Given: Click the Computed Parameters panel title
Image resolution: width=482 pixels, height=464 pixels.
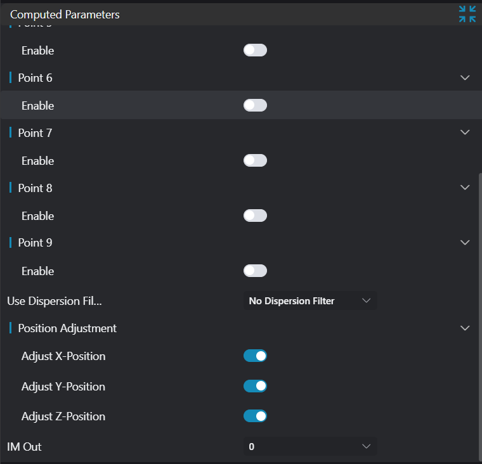Looking at the screenshot, I should [x=65, y=14].
